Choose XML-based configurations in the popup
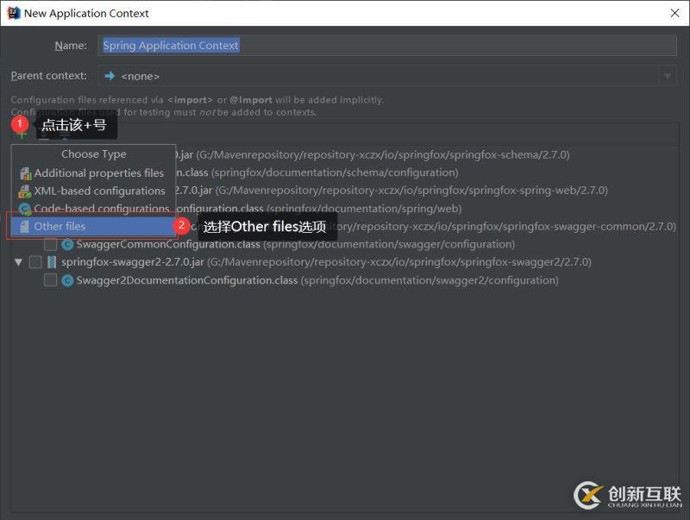690x520 pixels. [x=93, y=191]
